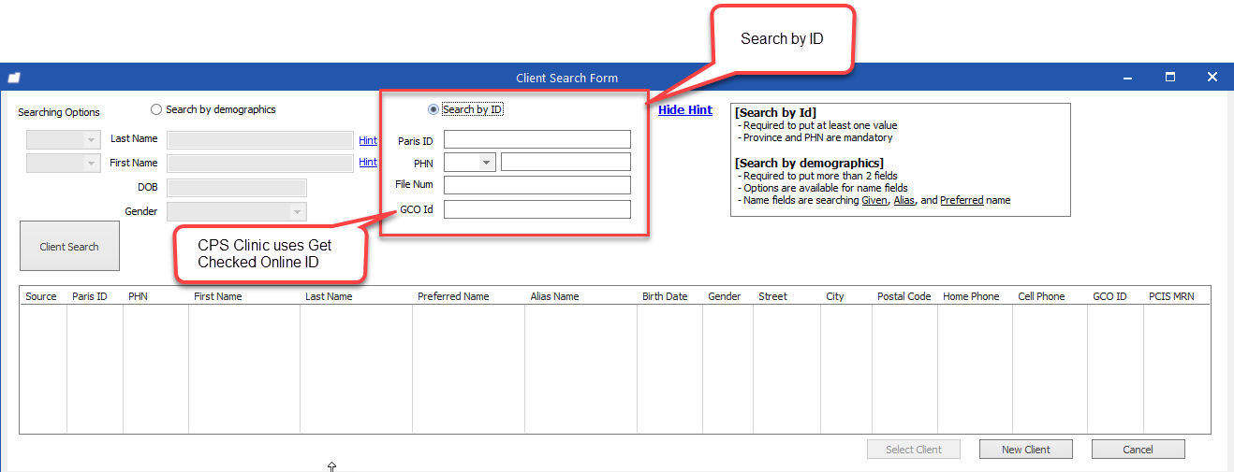This screenshot has height=472, width=1234.
Task: Click the Cancel button
Action: point(1139,450)
